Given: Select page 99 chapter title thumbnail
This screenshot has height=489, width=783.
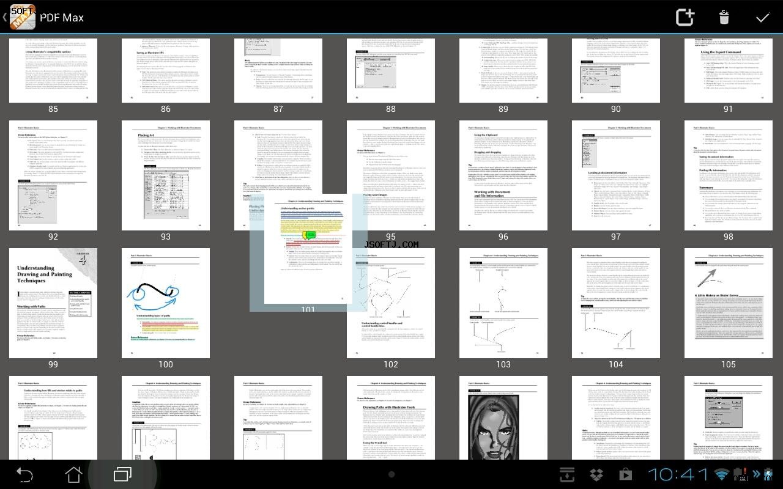Looking at the screenshot, I should [53, 303].
